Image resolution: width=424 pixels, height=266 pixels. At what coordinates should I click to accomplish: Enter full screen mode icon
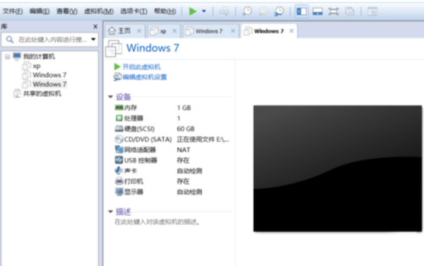[x=333, y=11]
